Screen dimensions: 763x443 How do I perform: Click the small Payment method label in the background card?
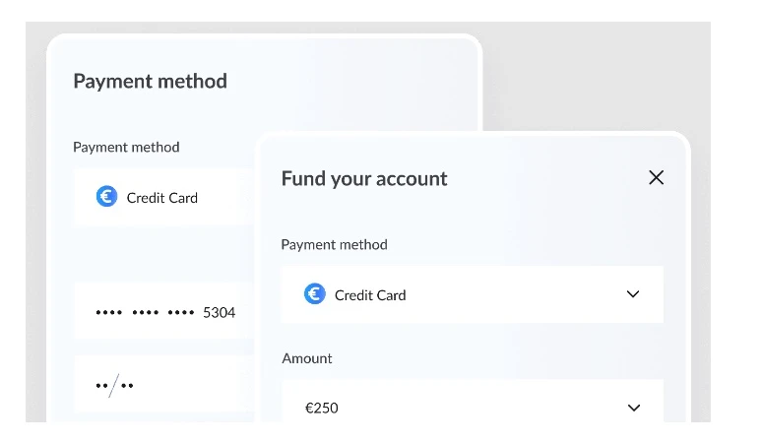click(126, 147)
